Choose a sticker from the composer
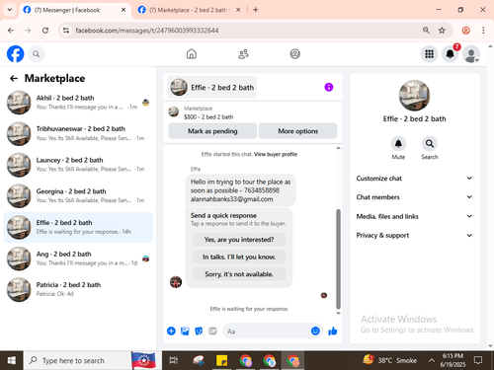494x370 pixels. pos(199,331)
